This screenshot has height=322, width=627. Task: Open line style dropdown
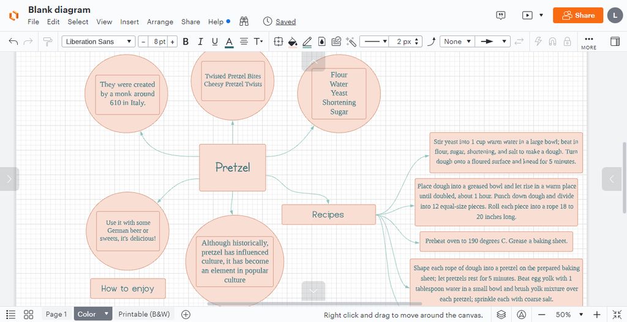click(x=374, y=42)
